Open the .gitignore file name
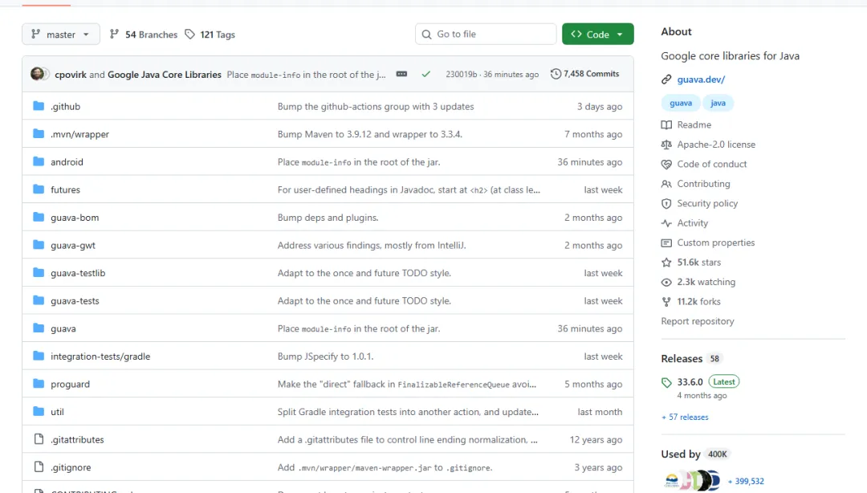867x493 pixels. [x=71, y=467]
